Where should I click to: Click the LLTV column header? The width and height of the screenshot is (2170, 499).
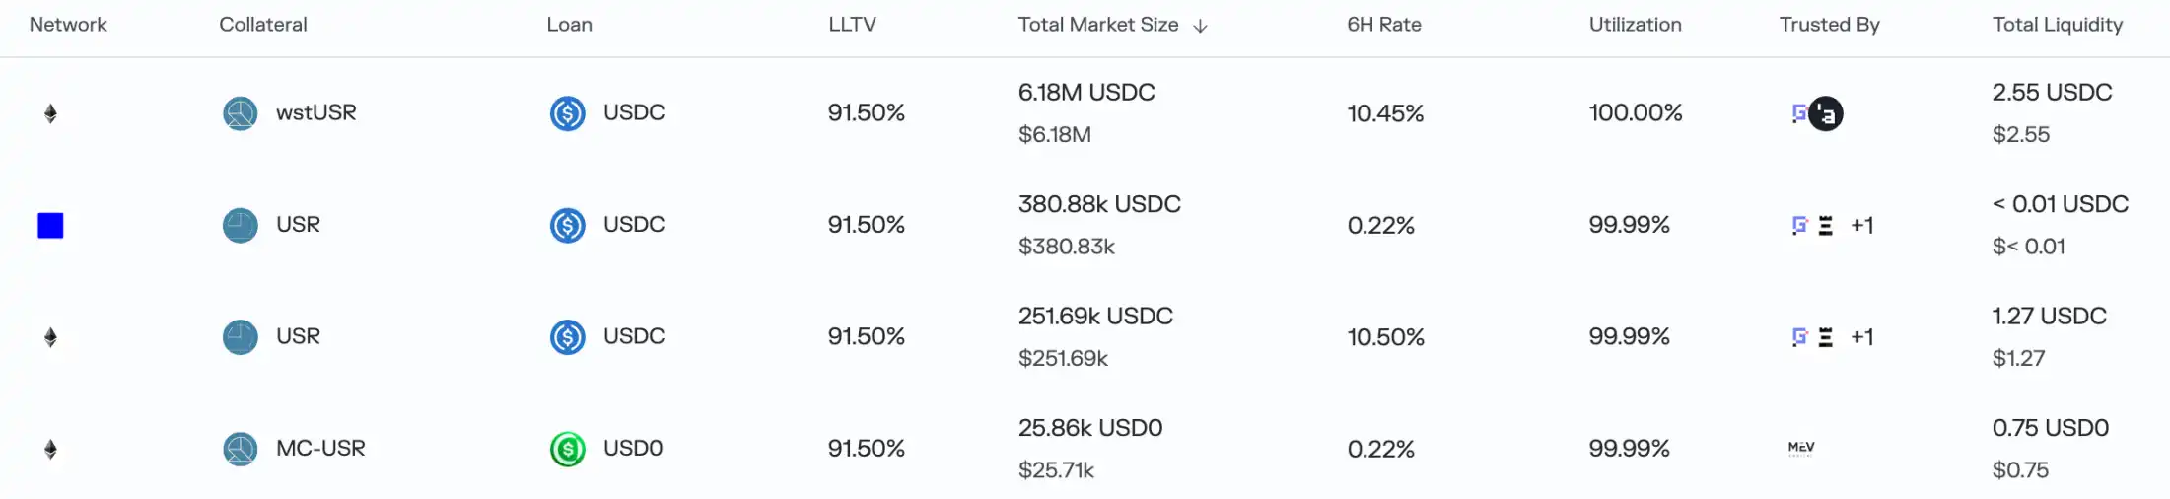[852, 25]
